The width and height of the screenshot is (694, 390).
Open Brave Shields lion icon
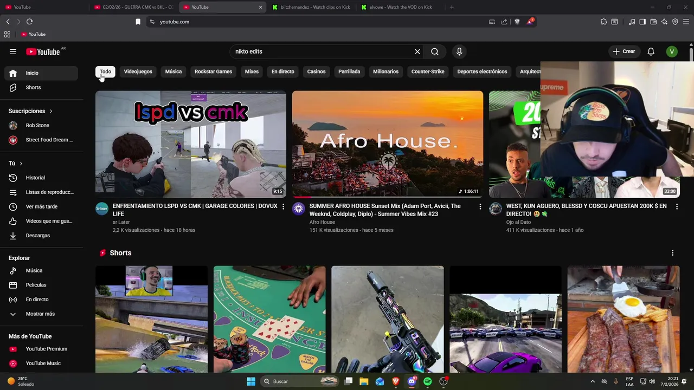pos(517,22)
